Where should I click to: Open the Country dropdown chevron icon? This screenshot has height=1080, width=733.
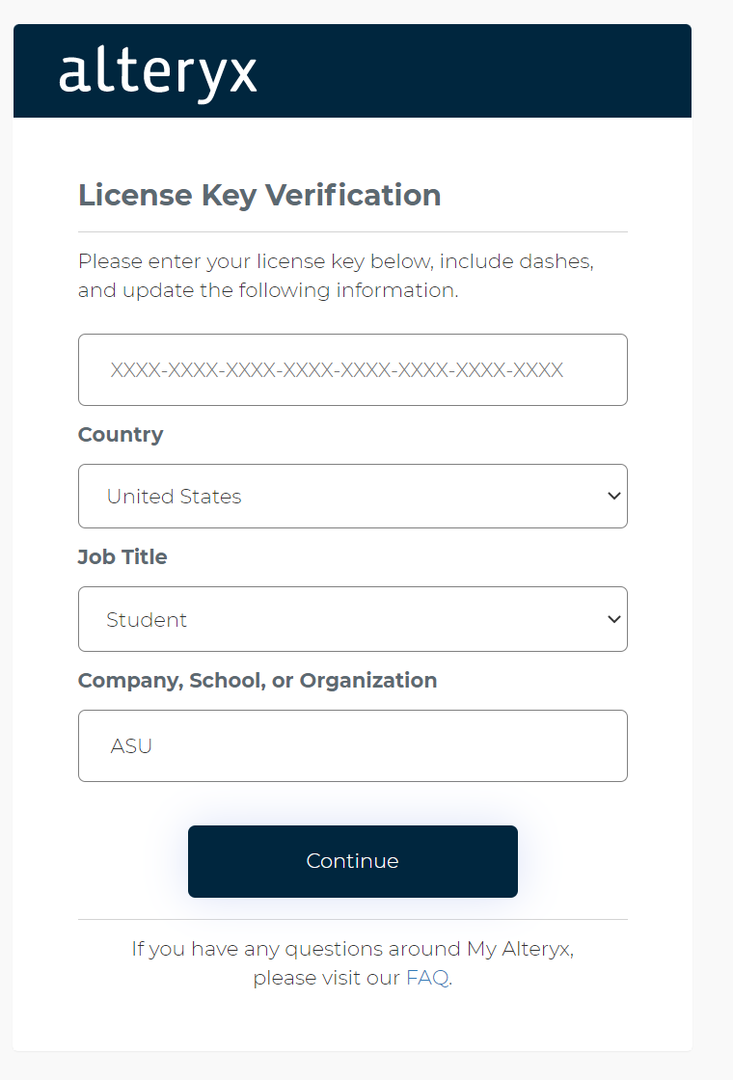[613, 496]
